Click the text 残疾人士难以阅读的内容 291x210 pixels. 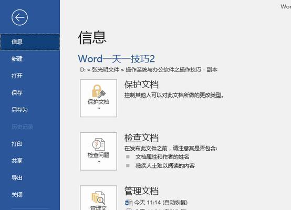[165, 166]
